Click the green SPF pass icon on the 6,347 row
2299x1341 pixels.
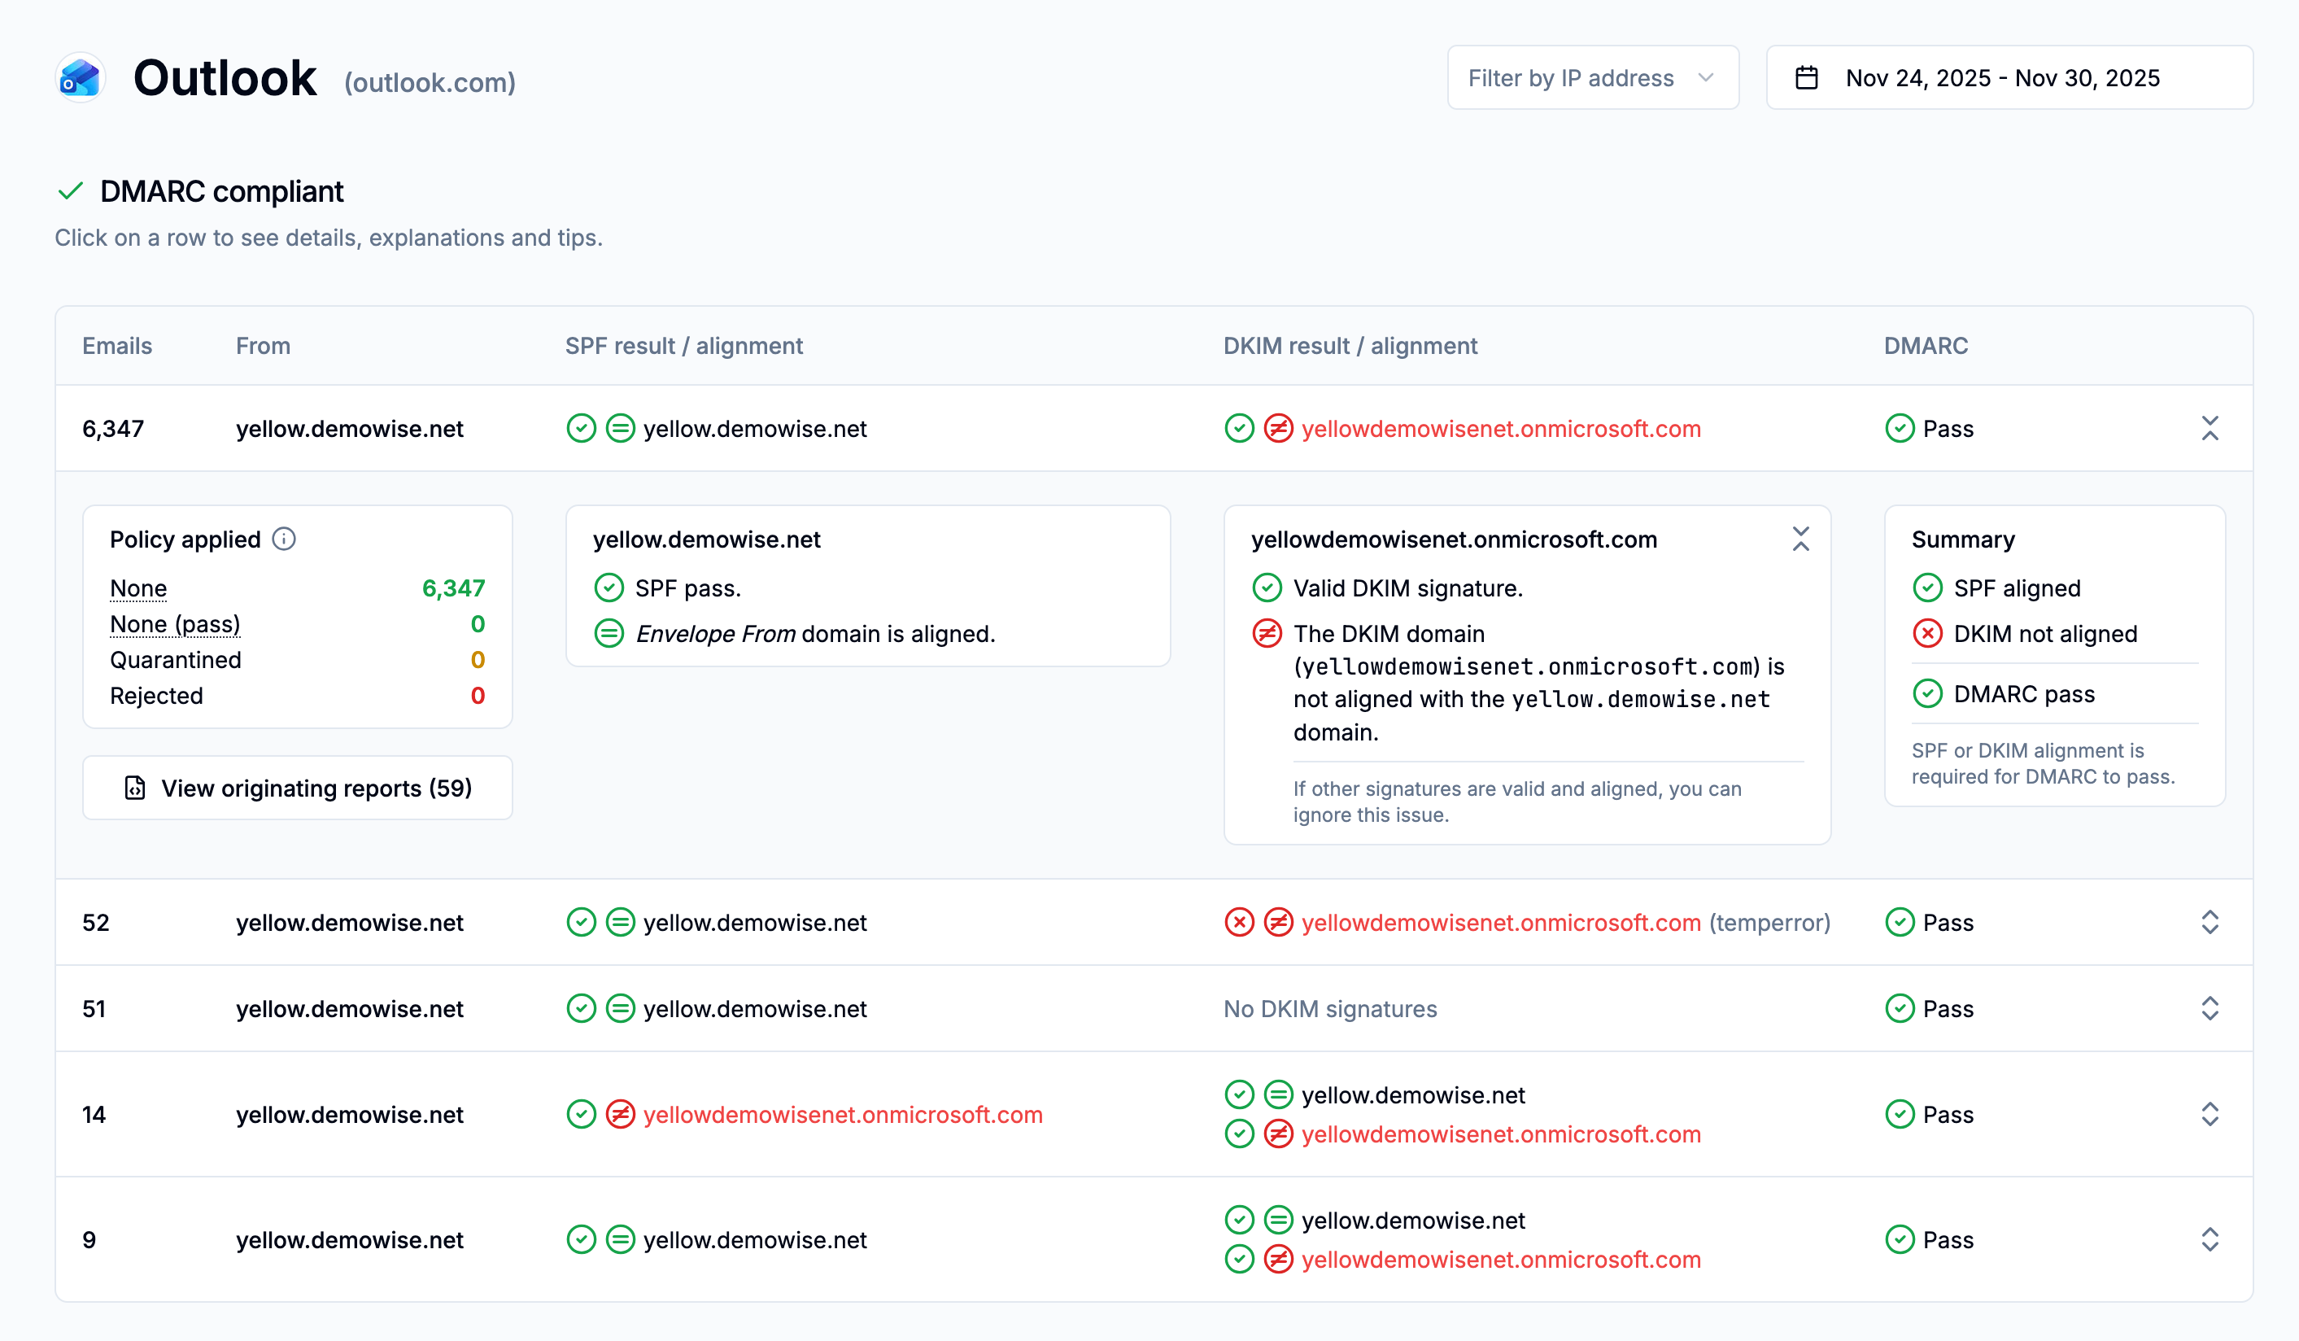(582, 428)
